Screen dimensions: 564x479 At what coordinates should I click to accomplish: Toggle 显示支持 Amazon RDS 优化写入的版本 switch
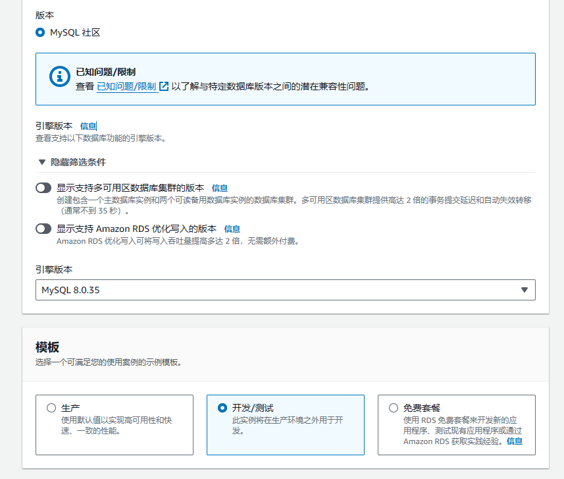click(x=43, y=229)
